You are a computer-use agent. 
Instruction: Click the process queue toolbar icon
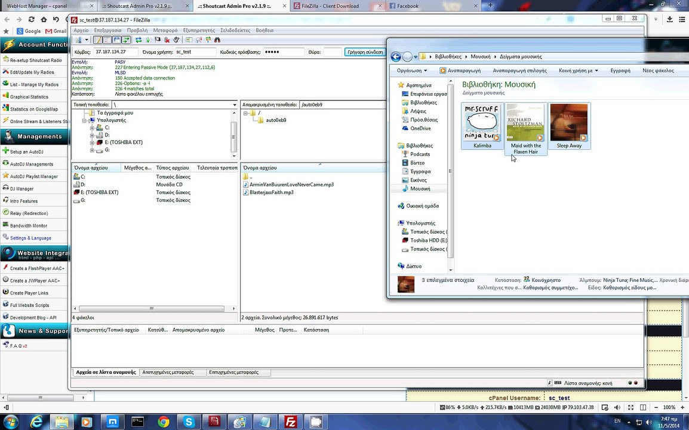click(148, 40)
